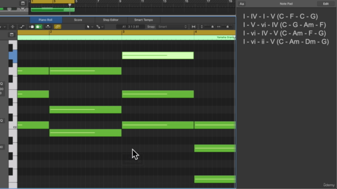The image size is (337, 189).
Task: Click bar 2 in the Piano Roll ruler
Action: pyautogui.click(x=51, y=32)
